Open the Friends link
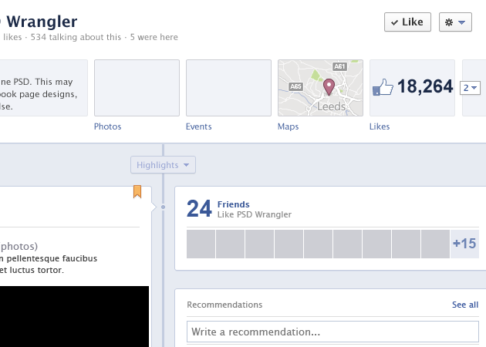 [234, 204]
